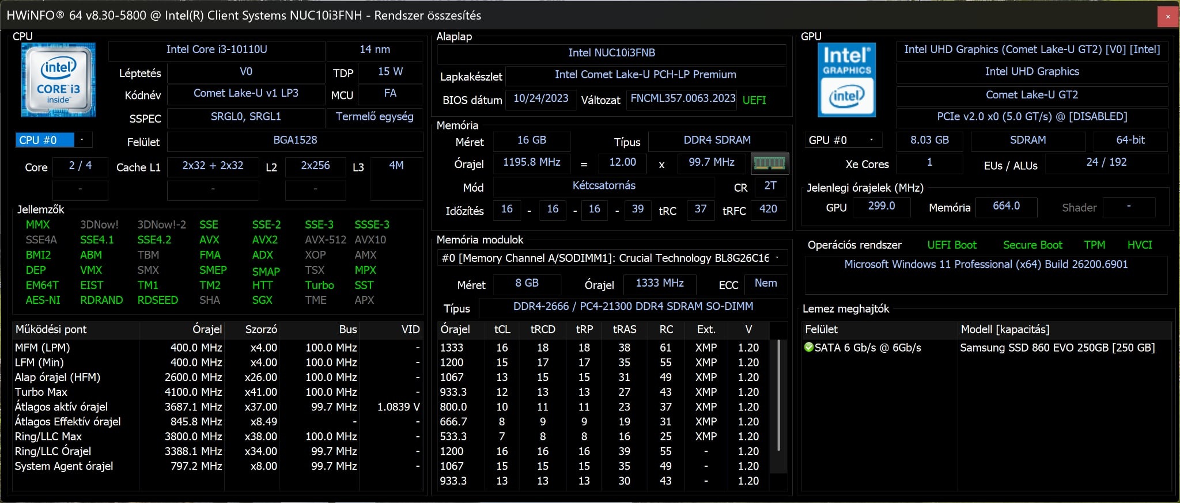Viewport: 1180px width, 503px height.
Task: Click the BIOS version FNCML357.0063.2023
Action: 683,98
